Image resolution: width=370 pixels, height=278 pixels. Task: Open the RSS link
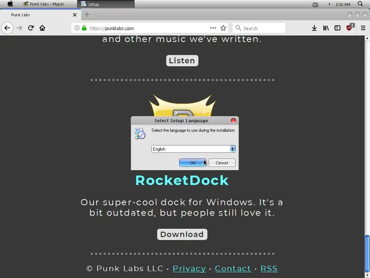269,269
